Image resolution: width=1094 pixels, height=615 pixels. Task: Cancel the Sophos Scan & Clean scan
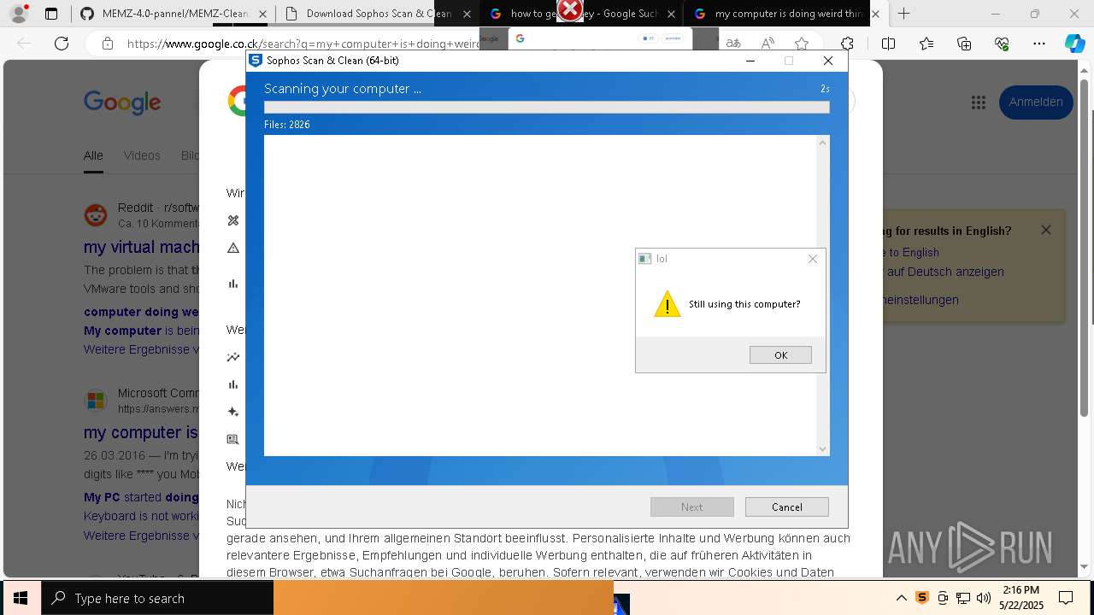click(786, 507)
